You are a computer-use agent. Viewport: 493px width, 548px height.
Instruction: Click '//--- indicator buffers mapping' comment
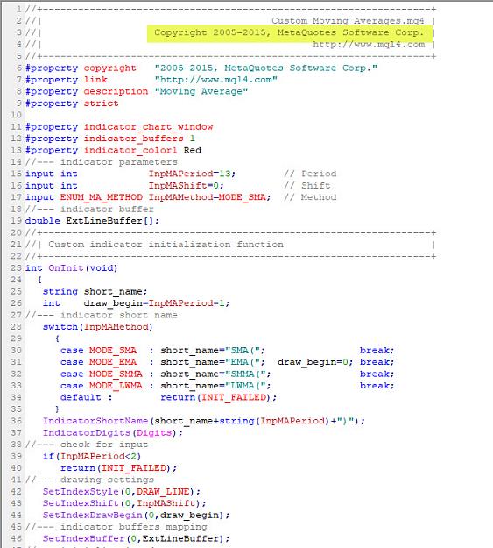click(x=116, y=527)
